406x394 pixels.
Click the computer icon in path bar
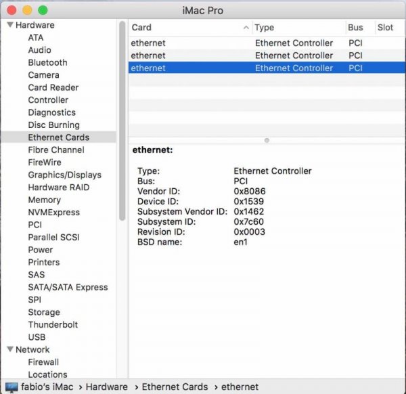point(12,387)
